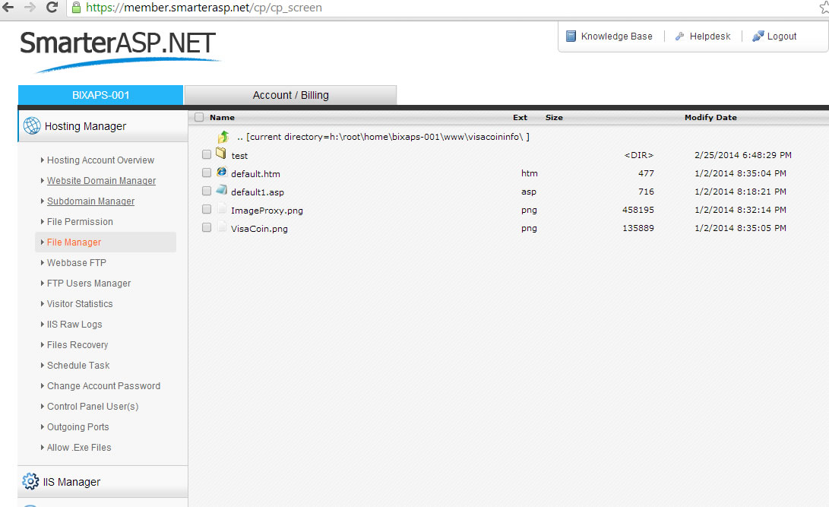Open Control Panel User(s) link
The width and height of the screenshot is (829, 507).
[93, 407]
